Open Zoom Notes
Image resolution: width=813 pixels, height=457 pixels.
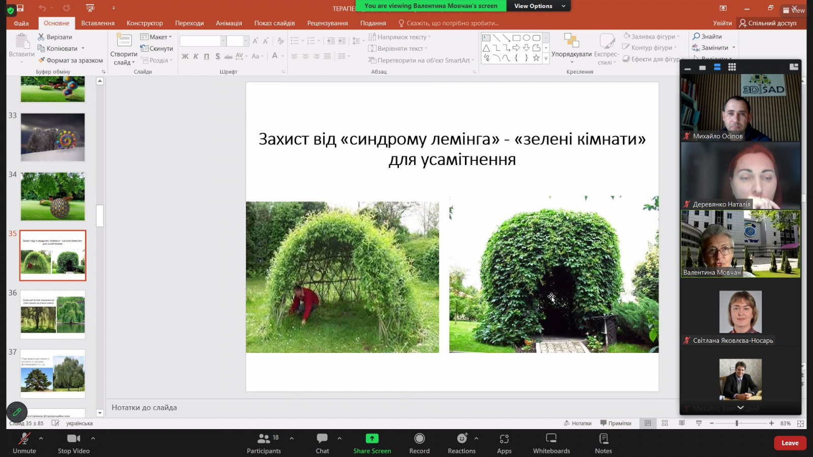pyautogui.click(x=603, y=443)
